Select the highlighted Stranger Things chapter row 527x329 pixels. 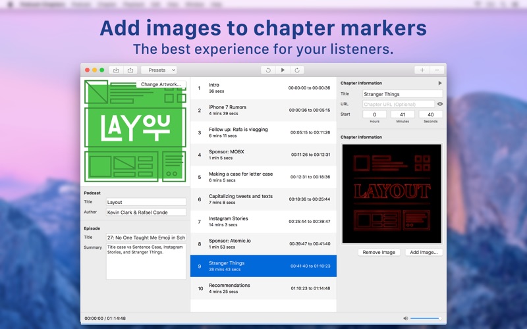coord(263,266)
